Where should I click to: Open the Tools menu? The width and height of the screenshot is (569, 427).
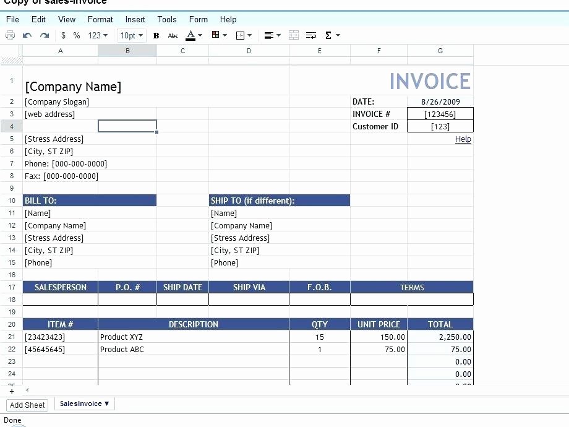[167, 19]
